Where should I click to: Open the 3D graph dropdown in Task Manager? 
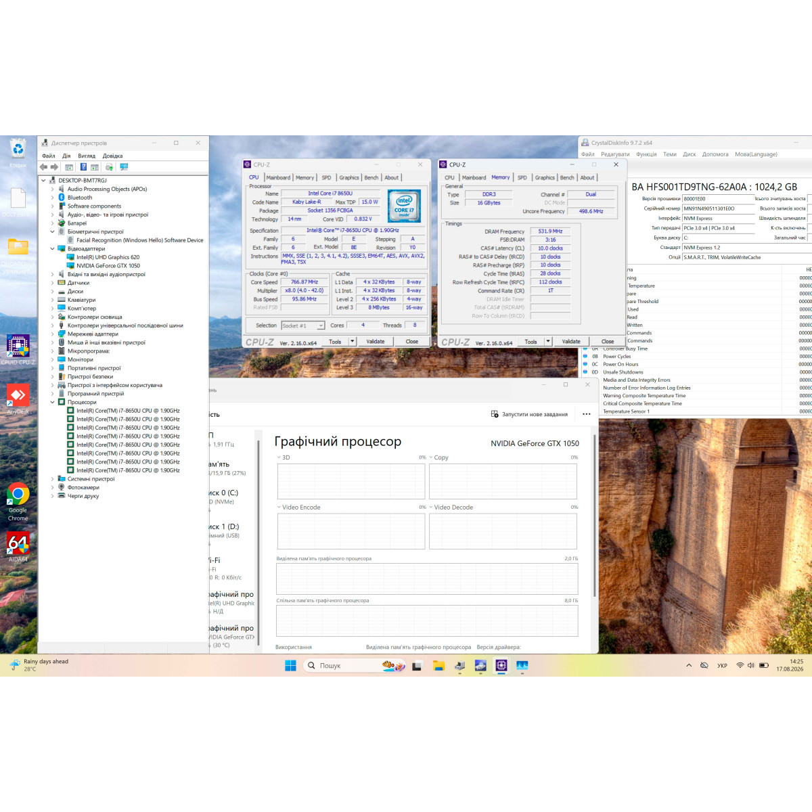pyautogui.click(x=279, y=457)
